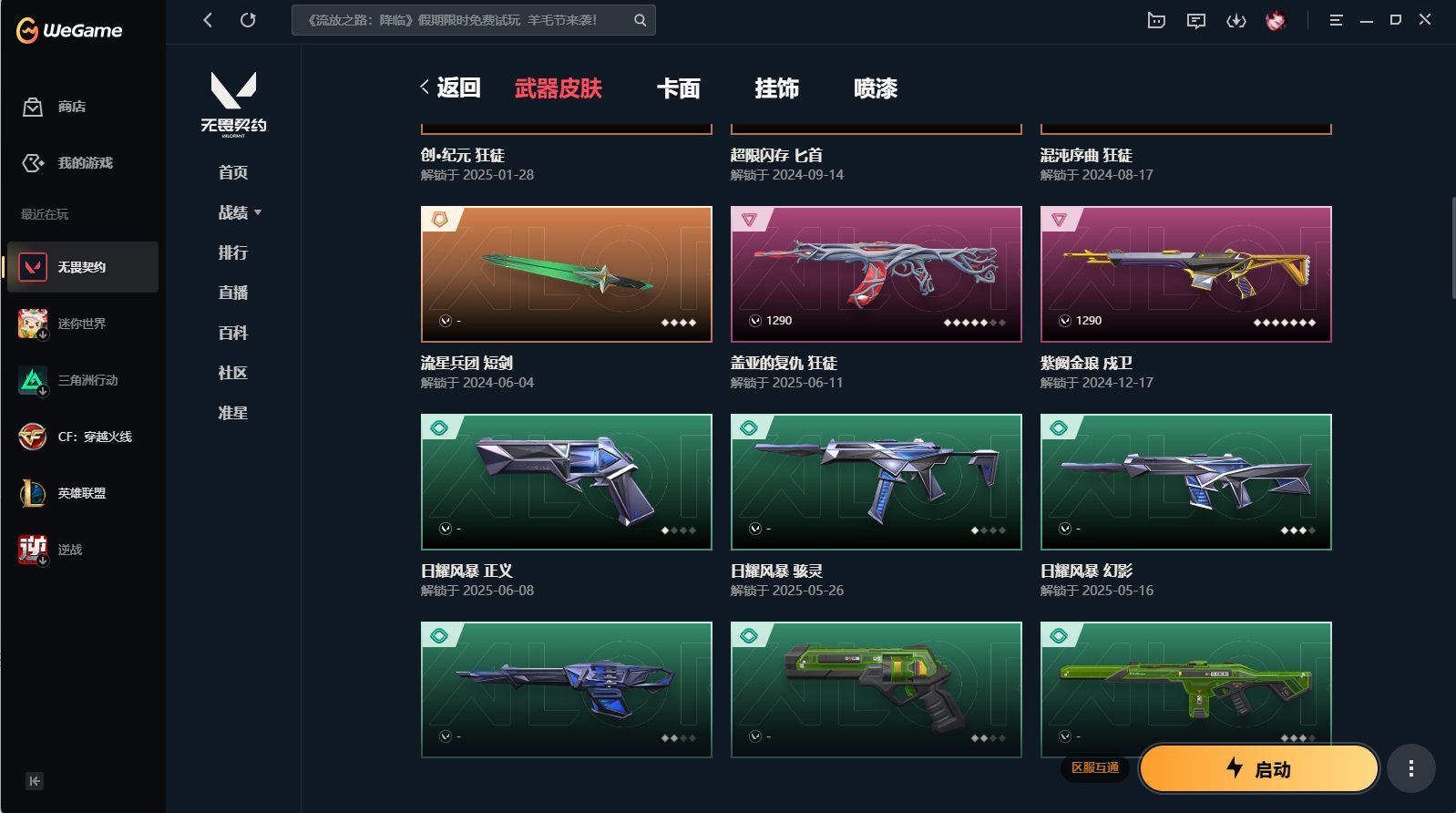
Task: Open more options next to 启动
Action: point(1411,768)
